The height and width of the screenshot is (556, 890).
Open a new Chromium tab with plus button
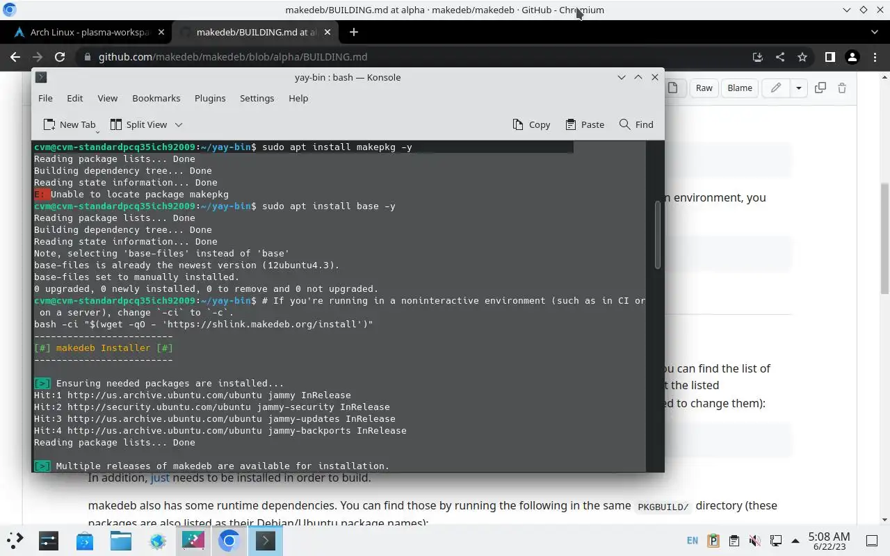click(x=354, y=32)
